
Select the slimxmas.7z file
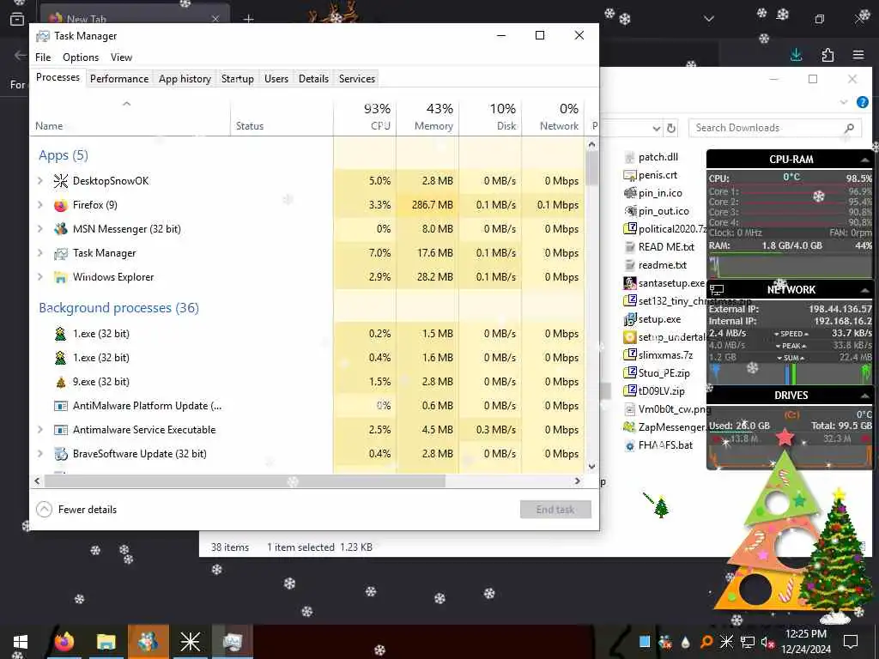click(x=658, y=355)
